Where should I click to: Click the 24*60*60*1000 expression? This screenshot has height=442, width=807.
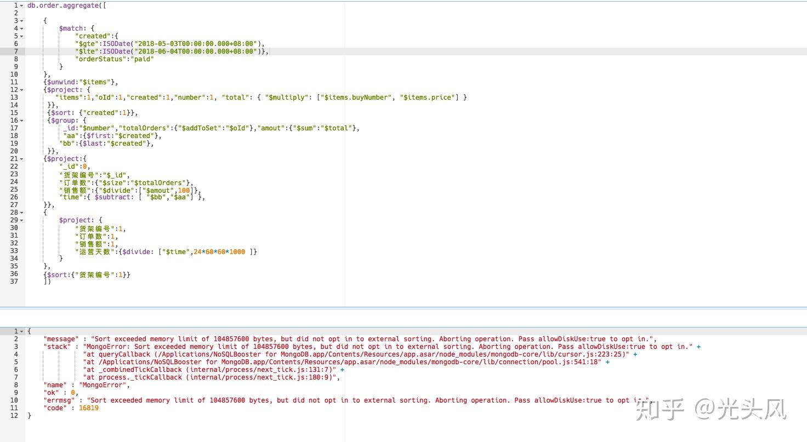219,252
